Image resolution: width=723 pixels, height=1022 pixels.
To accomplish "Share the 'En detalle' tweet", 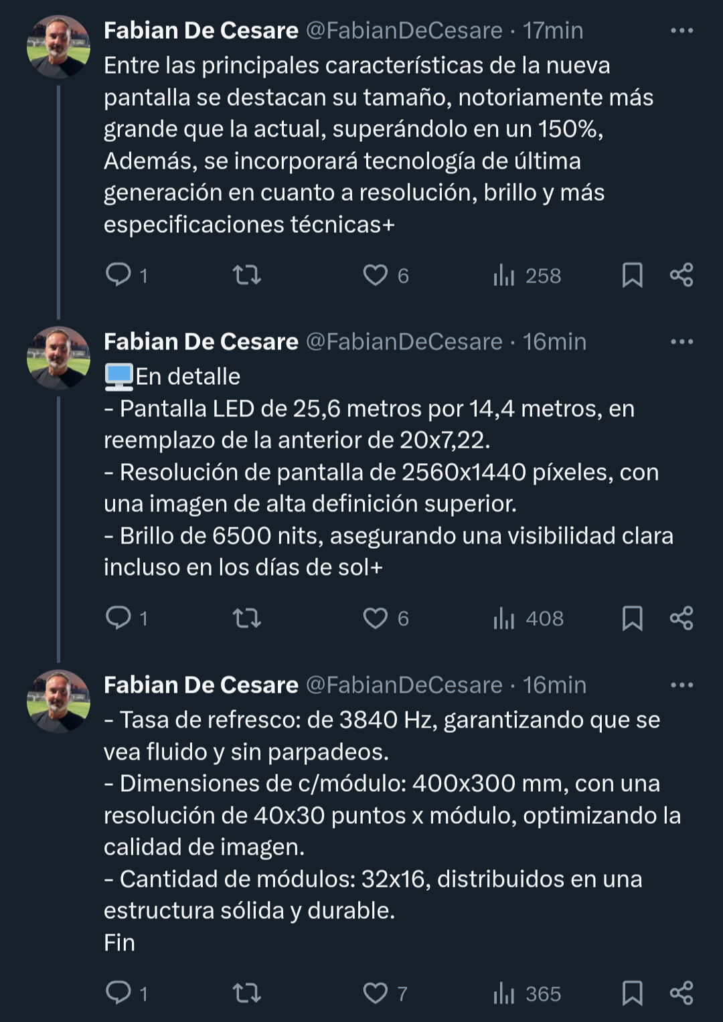I will coord(681,618).
